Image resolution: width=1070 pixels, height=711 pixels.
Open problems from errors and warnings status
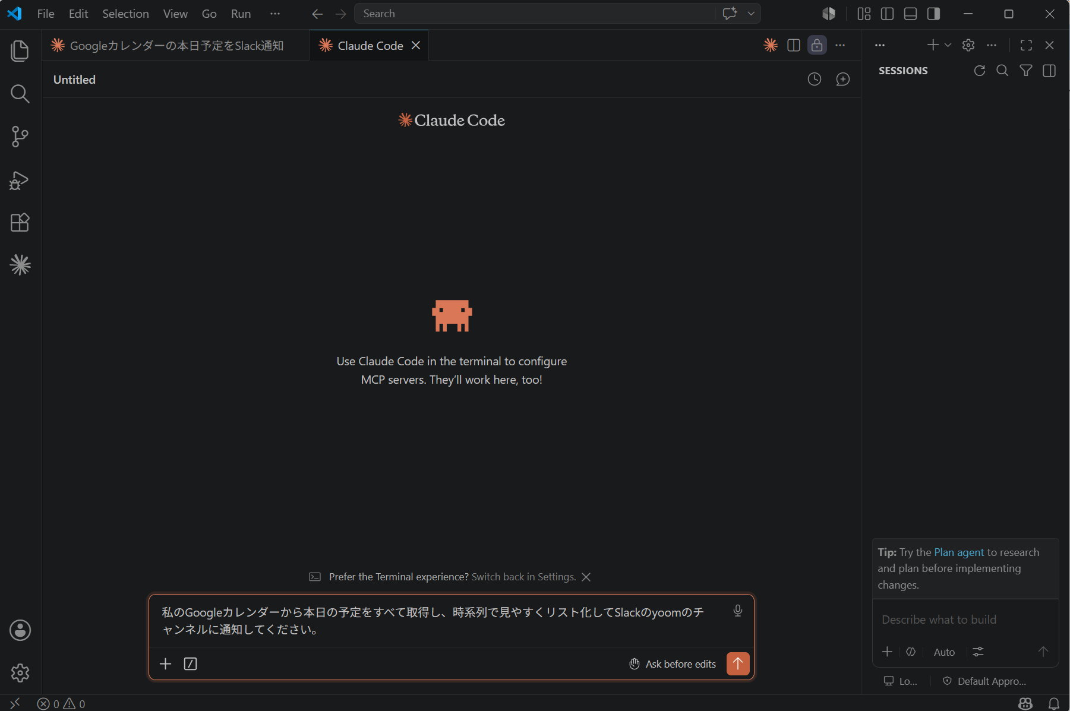[61, 704]
